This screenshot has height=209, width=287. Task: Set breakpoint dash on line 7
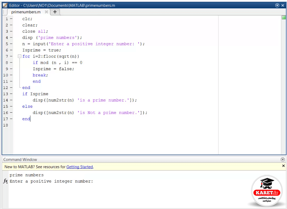tap(11, 56)
